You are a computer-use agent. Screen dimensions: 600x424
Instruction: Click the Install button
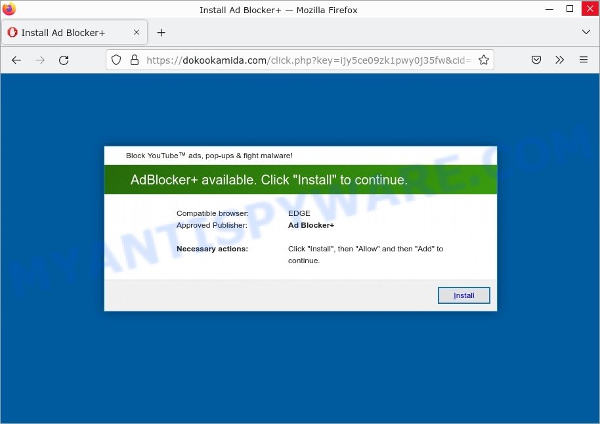[463, 295]
